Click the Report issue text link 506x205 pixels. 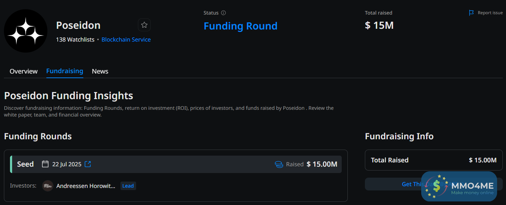[x=490, y=13]
